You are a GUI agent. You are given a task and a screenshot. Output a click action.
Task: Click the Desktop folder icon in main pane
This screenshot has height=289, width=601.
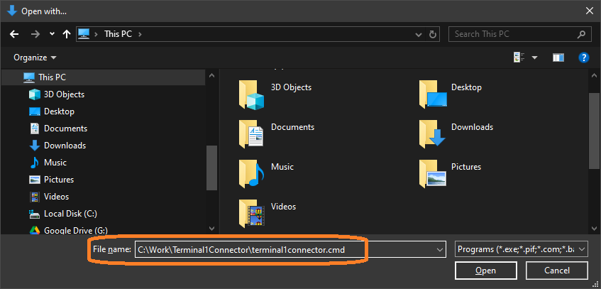[432, 94]
